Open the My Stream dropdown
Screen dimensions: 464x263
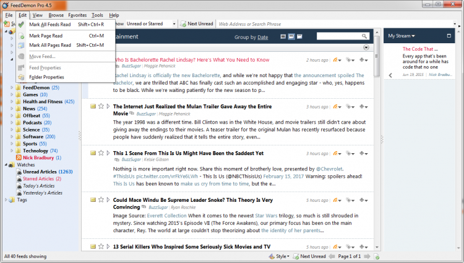click(x=402, y=36)
